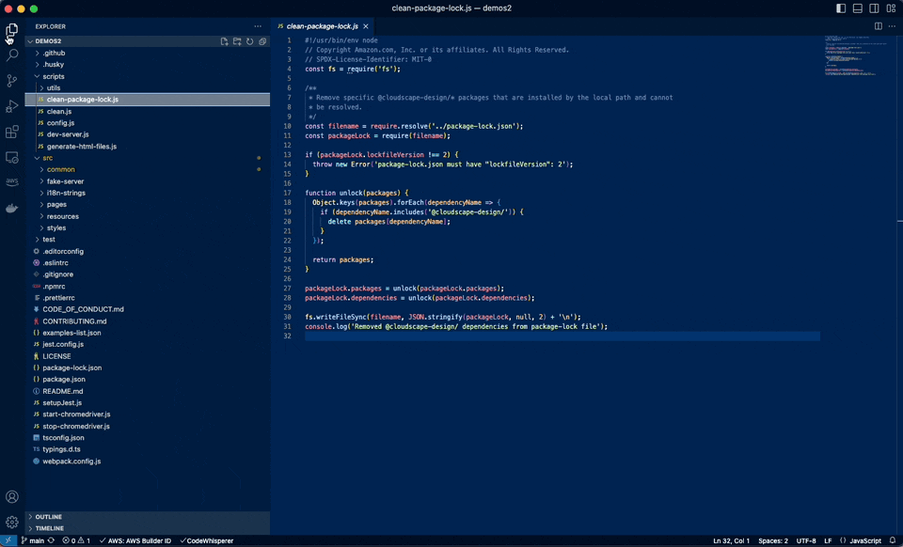Image resolution: width=903 pixels, height=547 pixels.
Task: Synchronize changes in status bar
Action: click(51, 540)
